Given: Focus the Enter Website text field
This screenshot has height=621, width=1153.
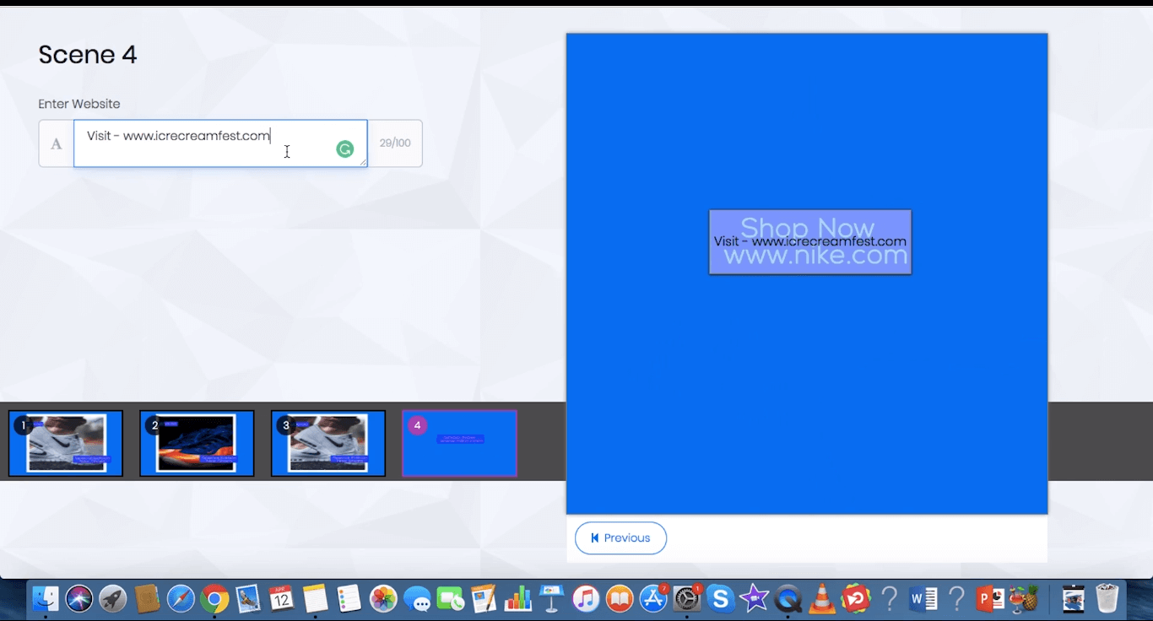Looking at the screenshot, I should click(220, 143).
